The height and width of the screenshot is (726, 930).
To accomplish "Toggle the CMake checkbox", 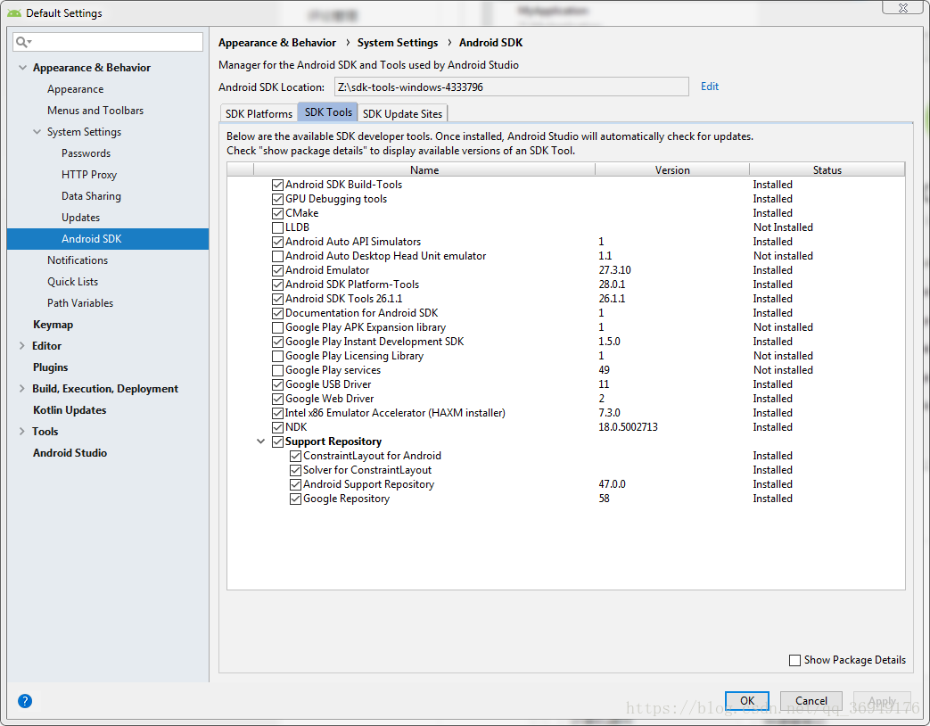I will (x=277, y=213).
